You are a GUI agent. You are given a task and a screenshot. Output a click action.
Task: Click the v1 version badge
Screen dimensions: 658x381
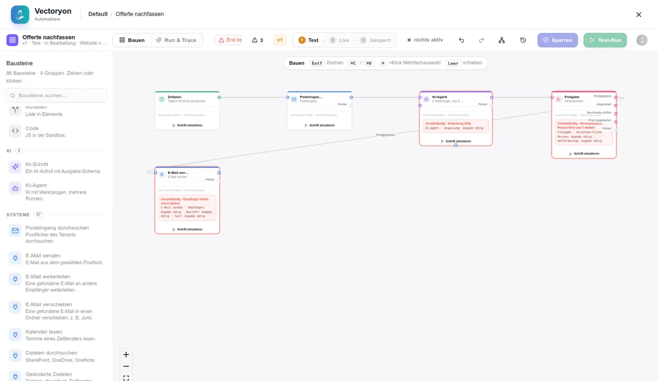click(x=280, y=40)
